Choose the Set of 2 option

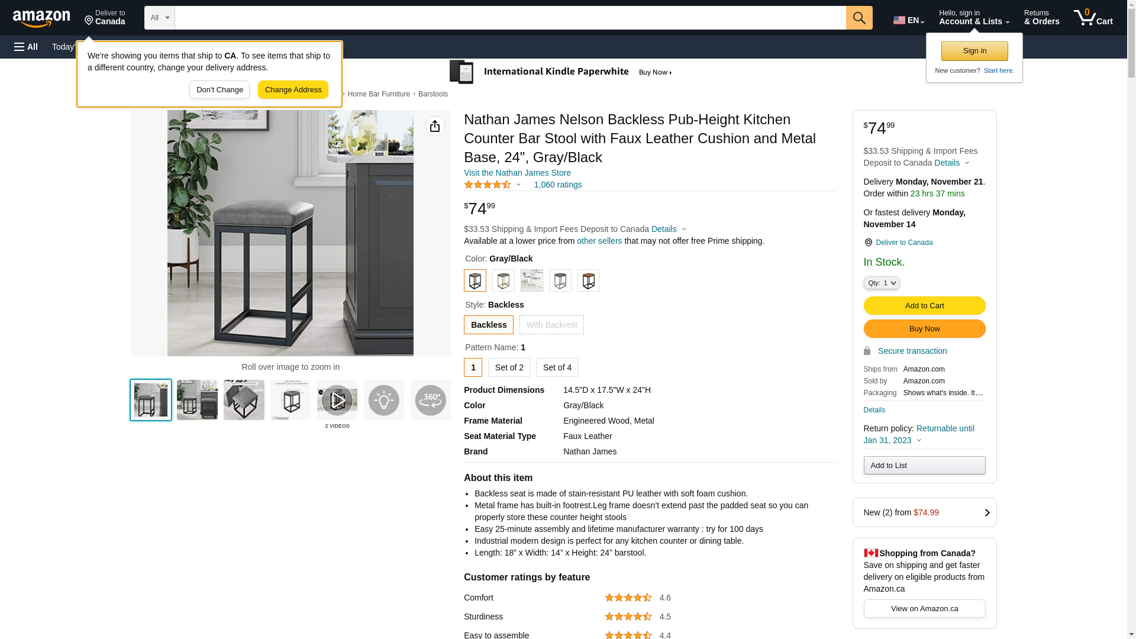click(x=509, y=367)
